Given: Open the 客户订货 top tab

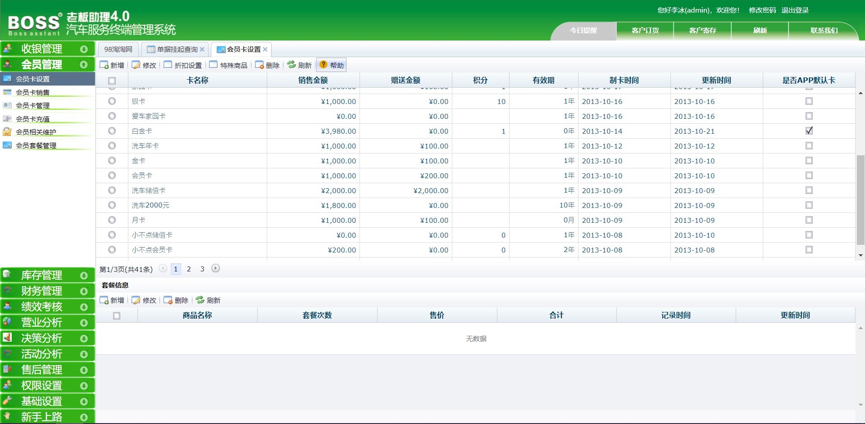Looking at the screenshot, I should tap(645, 31).
